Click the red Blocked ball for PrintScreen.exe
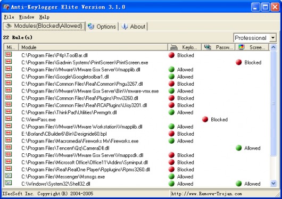The image size is (282, 199). [x=239, y=62]
